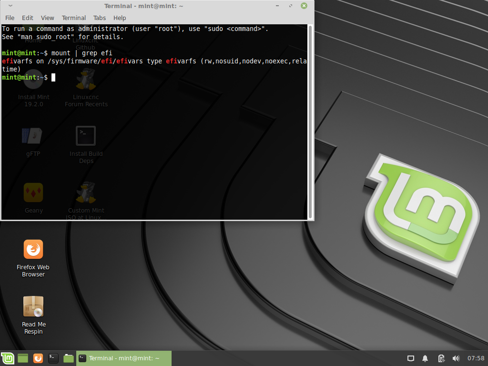488x366 pixels.
Task: Open the Tabs menu in Terminal
Action: click(x=99, y=18)
